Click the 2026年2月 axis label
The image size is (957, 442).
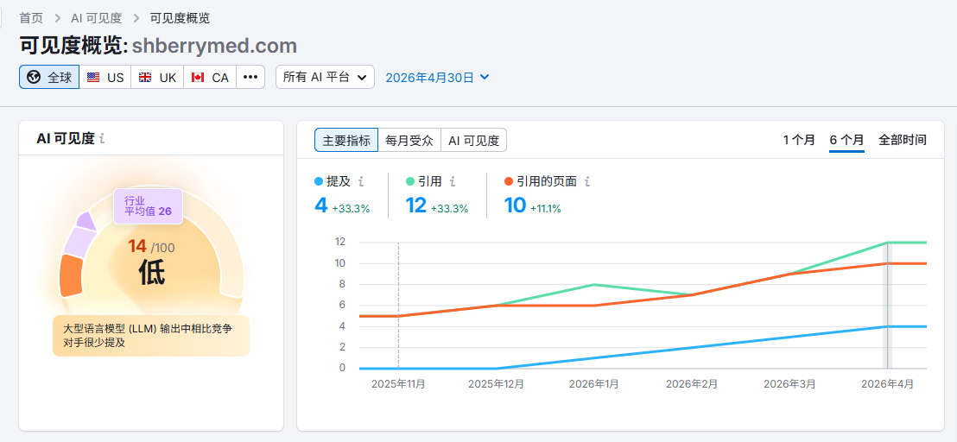coord(692,384)
